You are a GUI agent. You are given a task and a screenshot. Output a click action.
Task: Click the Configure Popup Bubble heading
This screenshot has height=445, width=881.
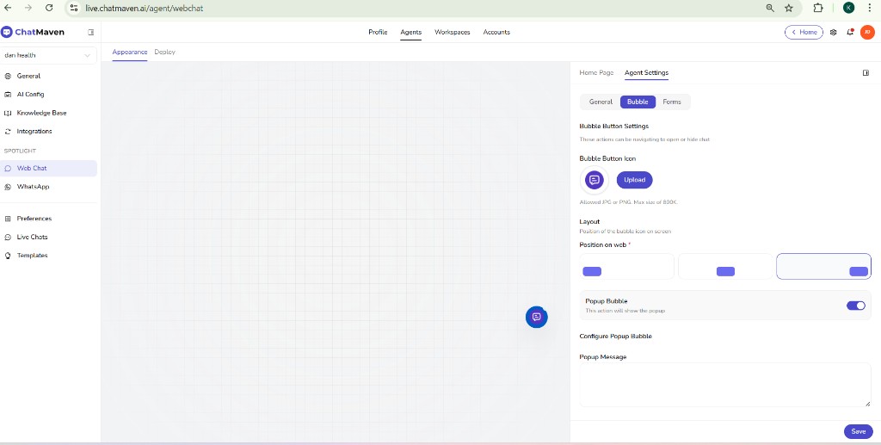[x=615, y=337]
